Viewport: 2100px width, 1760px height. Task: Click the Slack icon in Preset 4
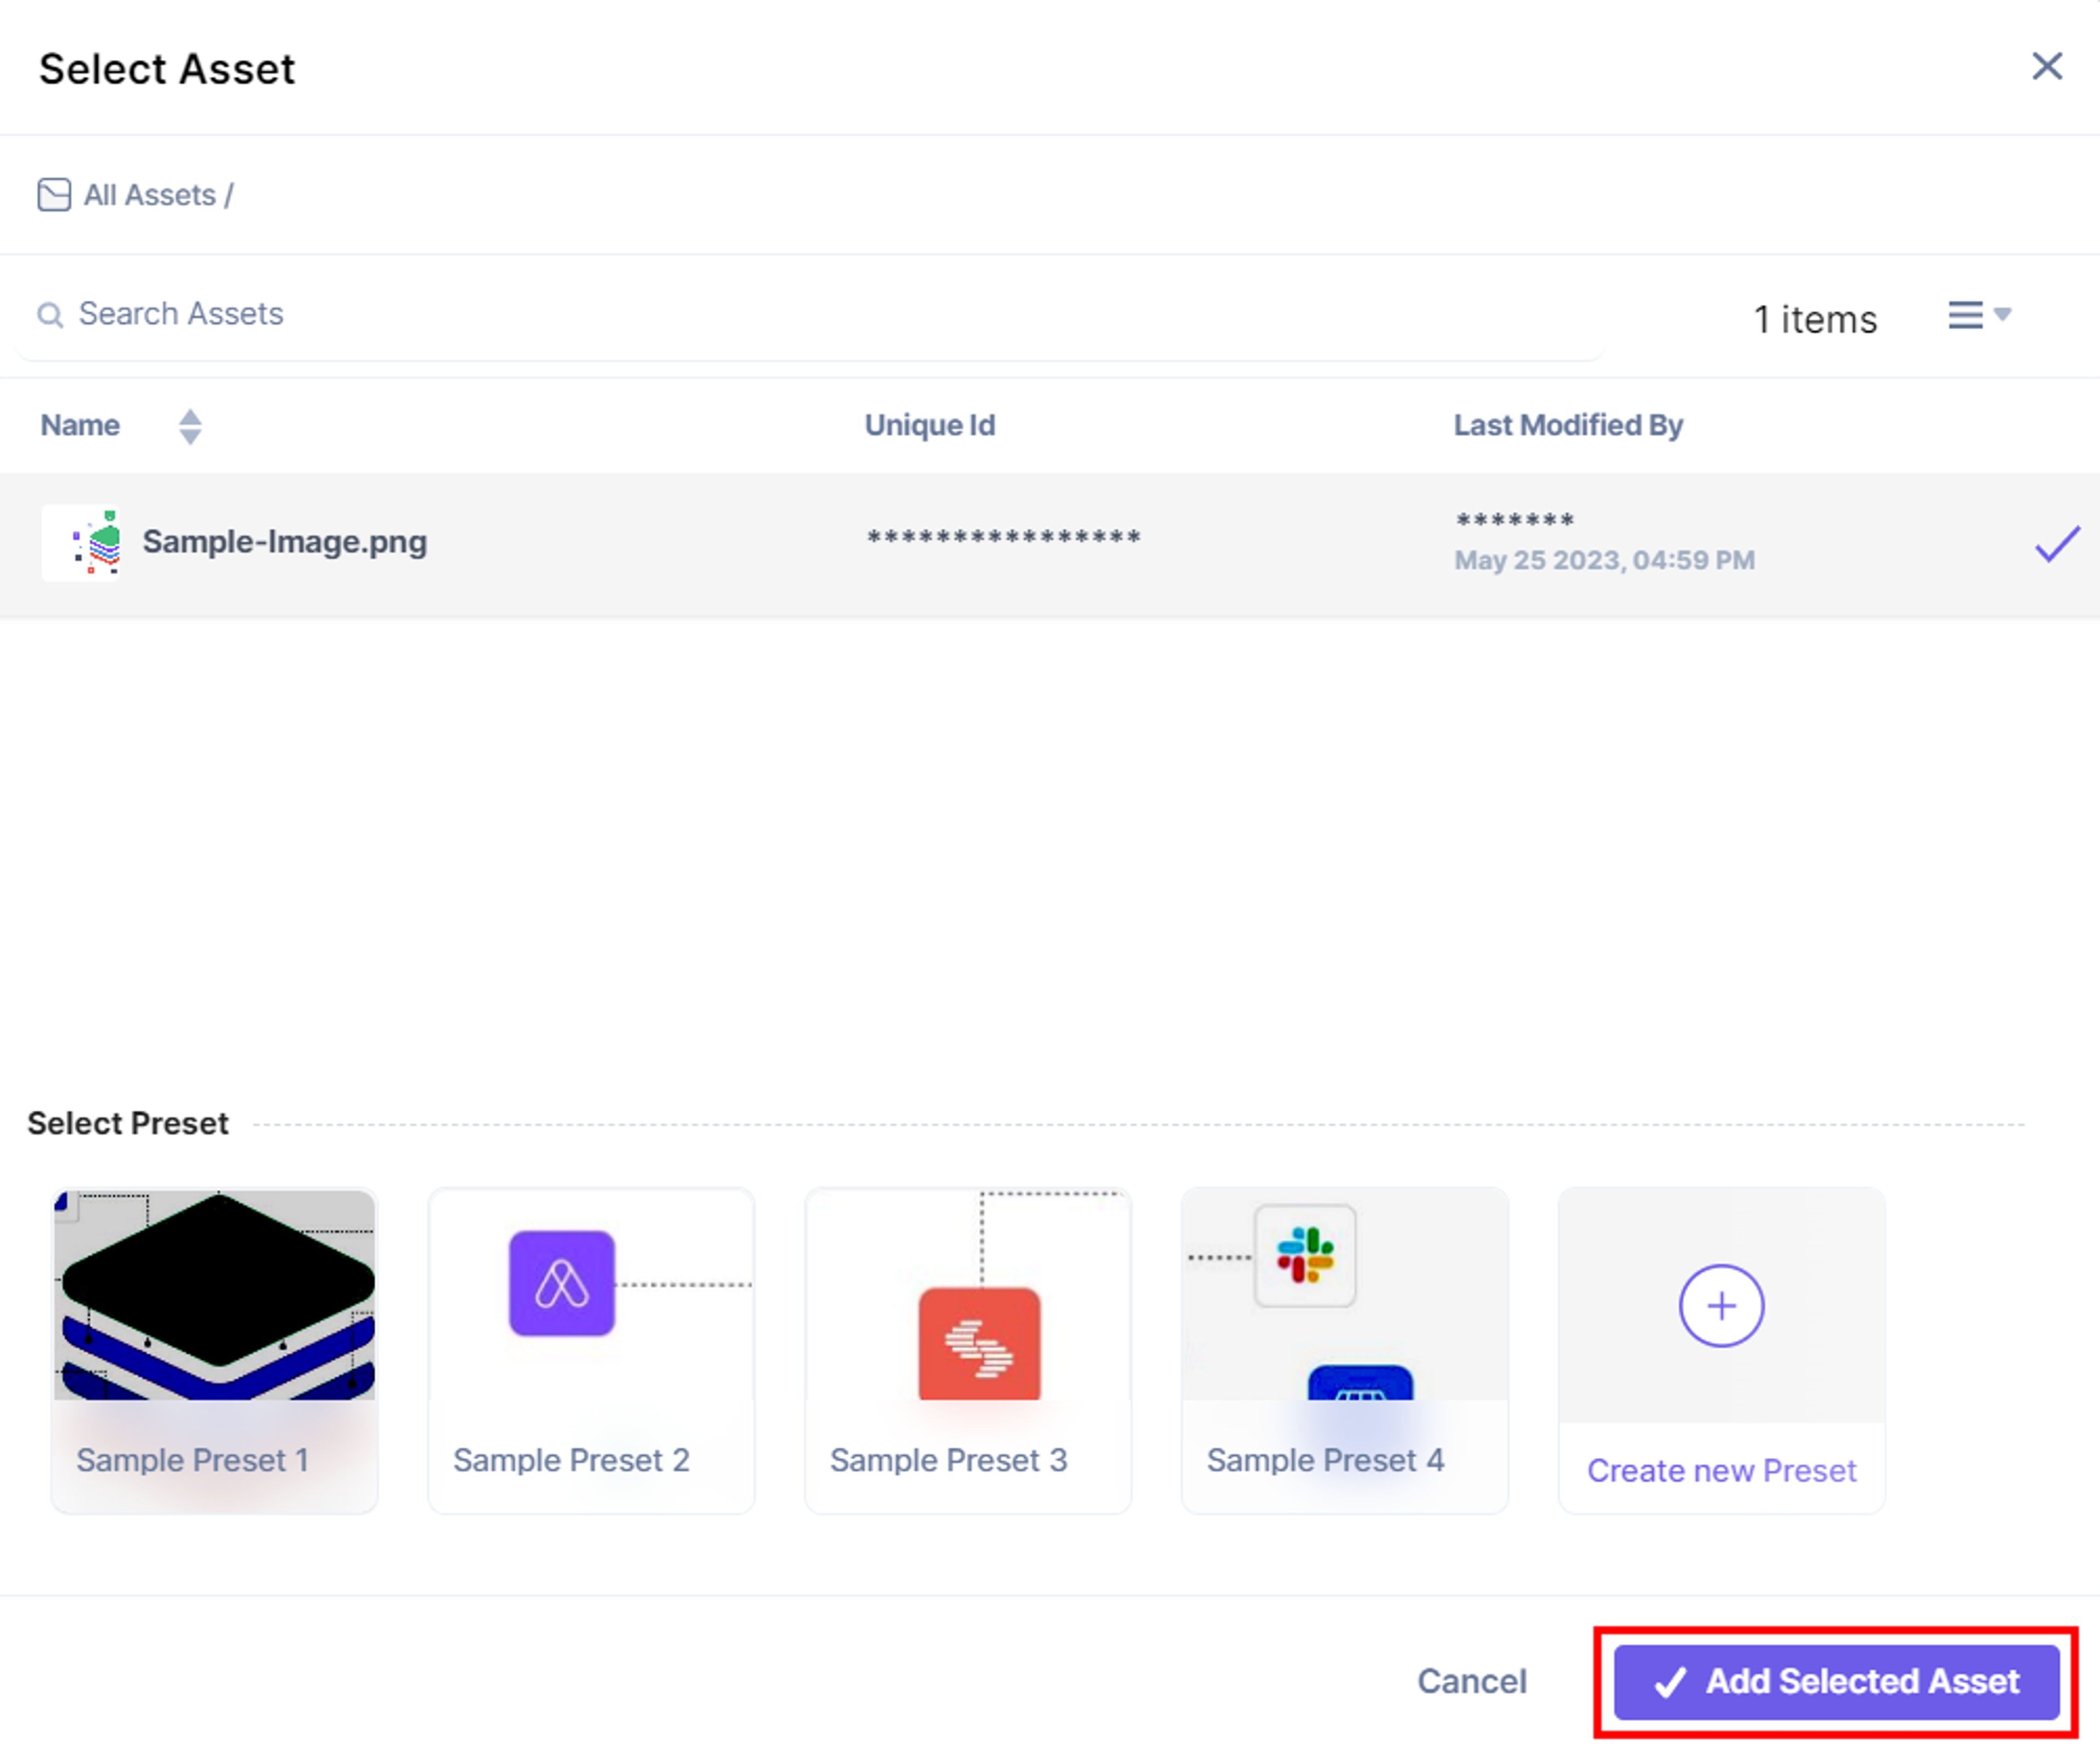coord(1305,1256)
